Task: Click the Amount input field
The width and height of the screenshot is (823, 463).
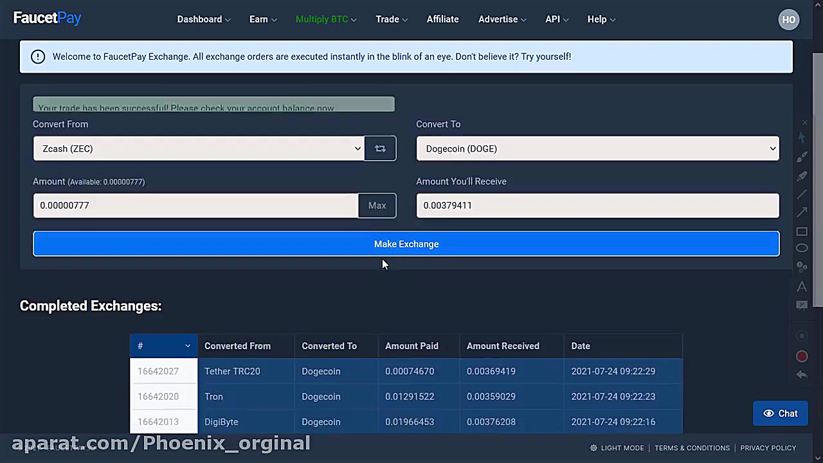Action: pyautogui.click(x=195, y=206)
